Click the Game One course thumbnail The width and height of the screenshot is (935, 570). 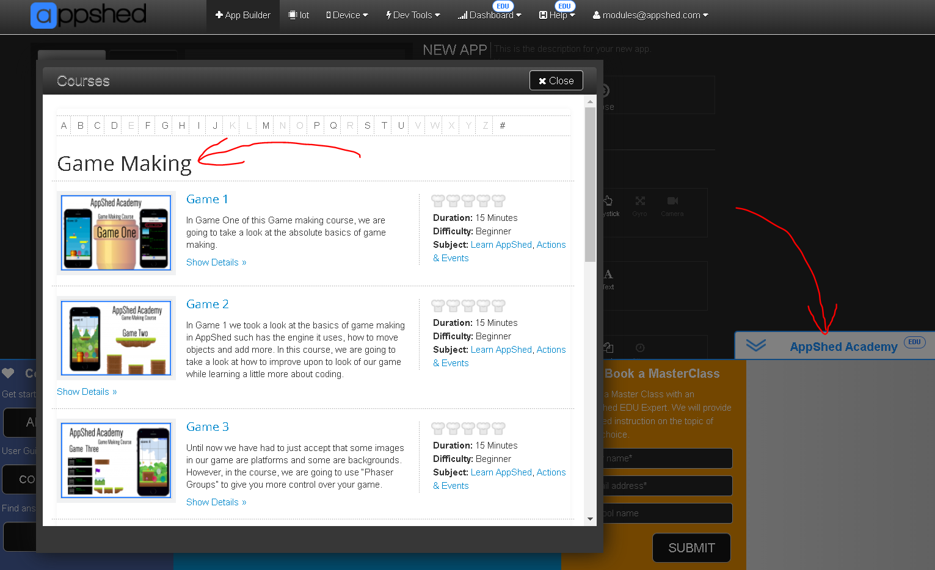(116, 233)
